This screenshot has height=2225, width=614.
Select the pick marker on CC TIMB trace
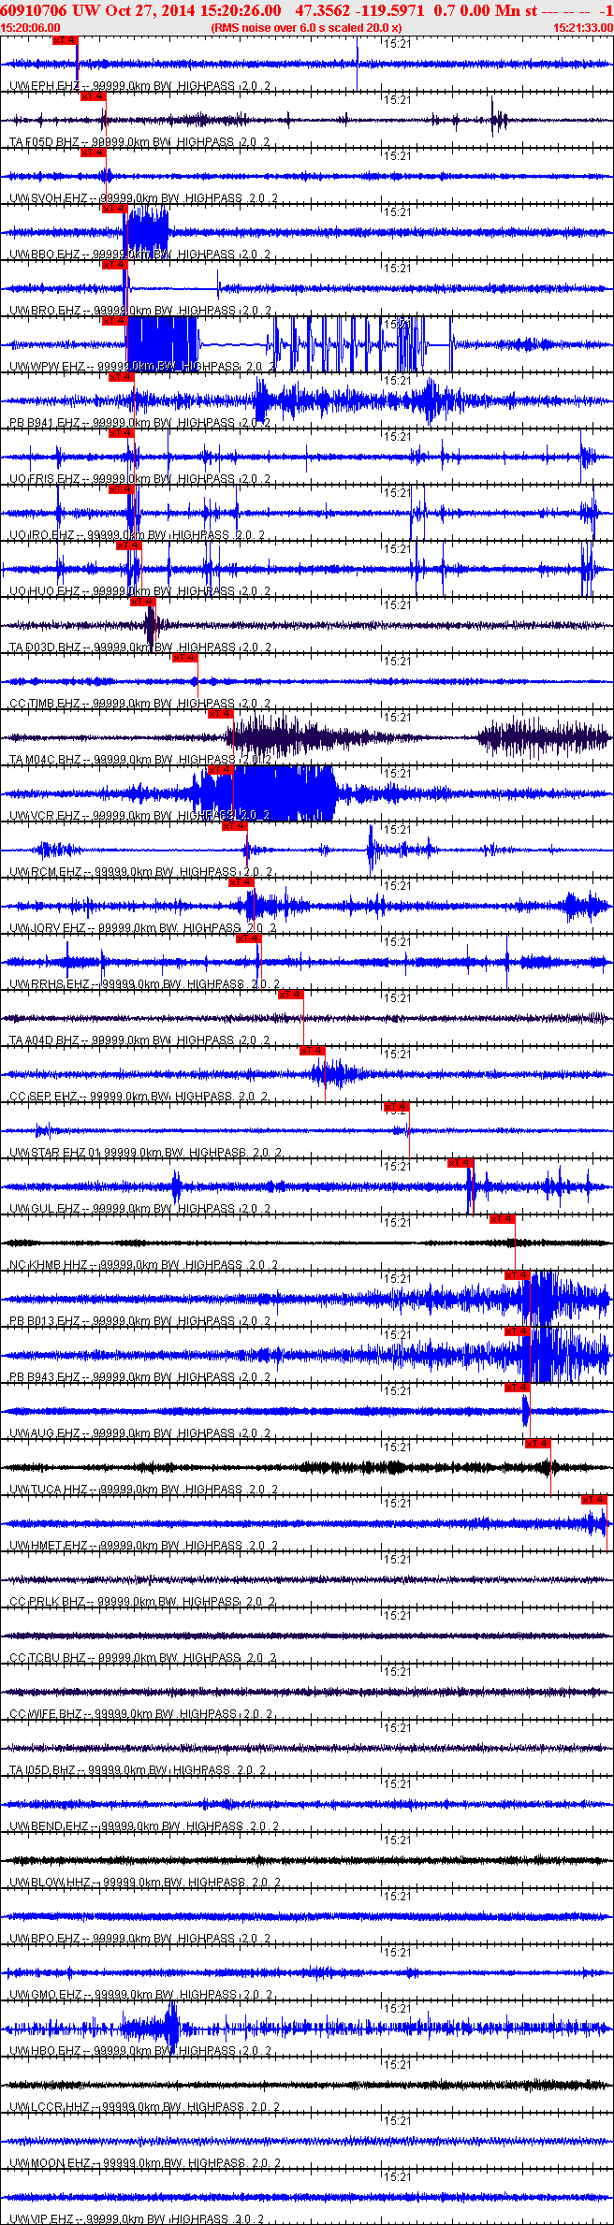184,658
